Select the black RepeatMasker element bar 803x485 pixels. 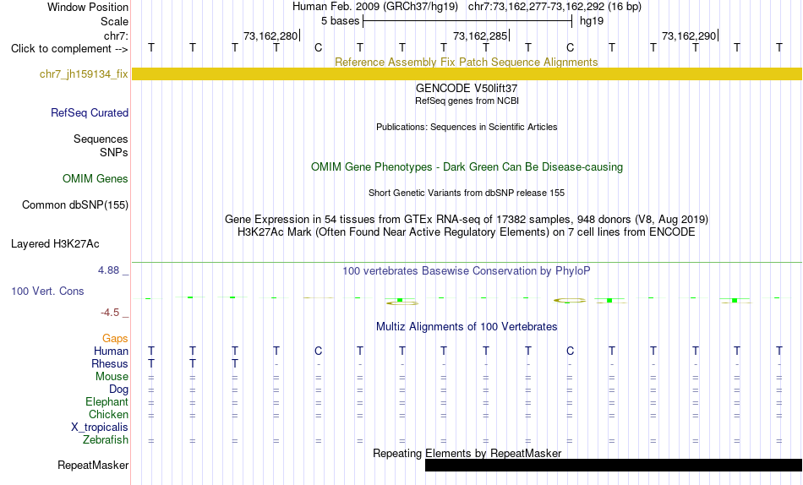(614, 465)
